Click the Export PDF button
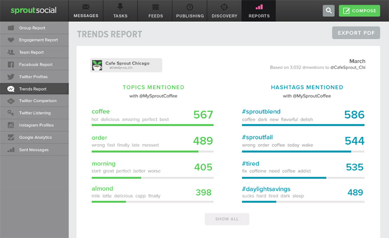The width and height of the screenshot is (389, 238). coord(356,33)
